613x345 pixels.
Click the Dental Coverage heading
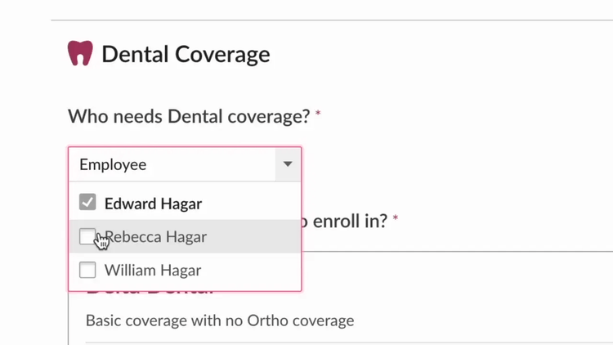(x=186, y=54)
